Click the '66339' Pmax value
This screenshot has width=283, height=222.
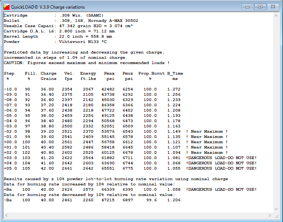pos(108,190)
